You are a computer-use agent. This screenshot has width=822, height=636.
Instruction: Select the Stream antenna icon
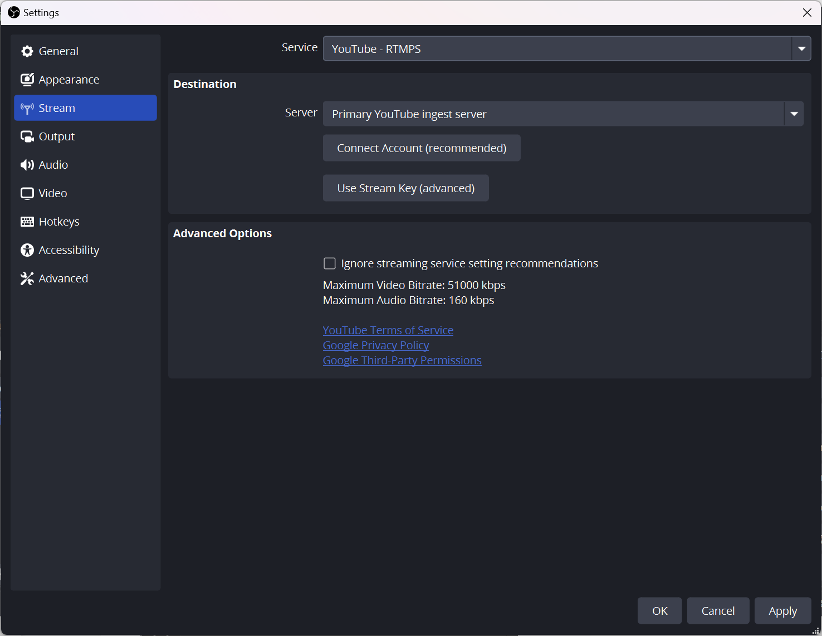tap(27, 107)
